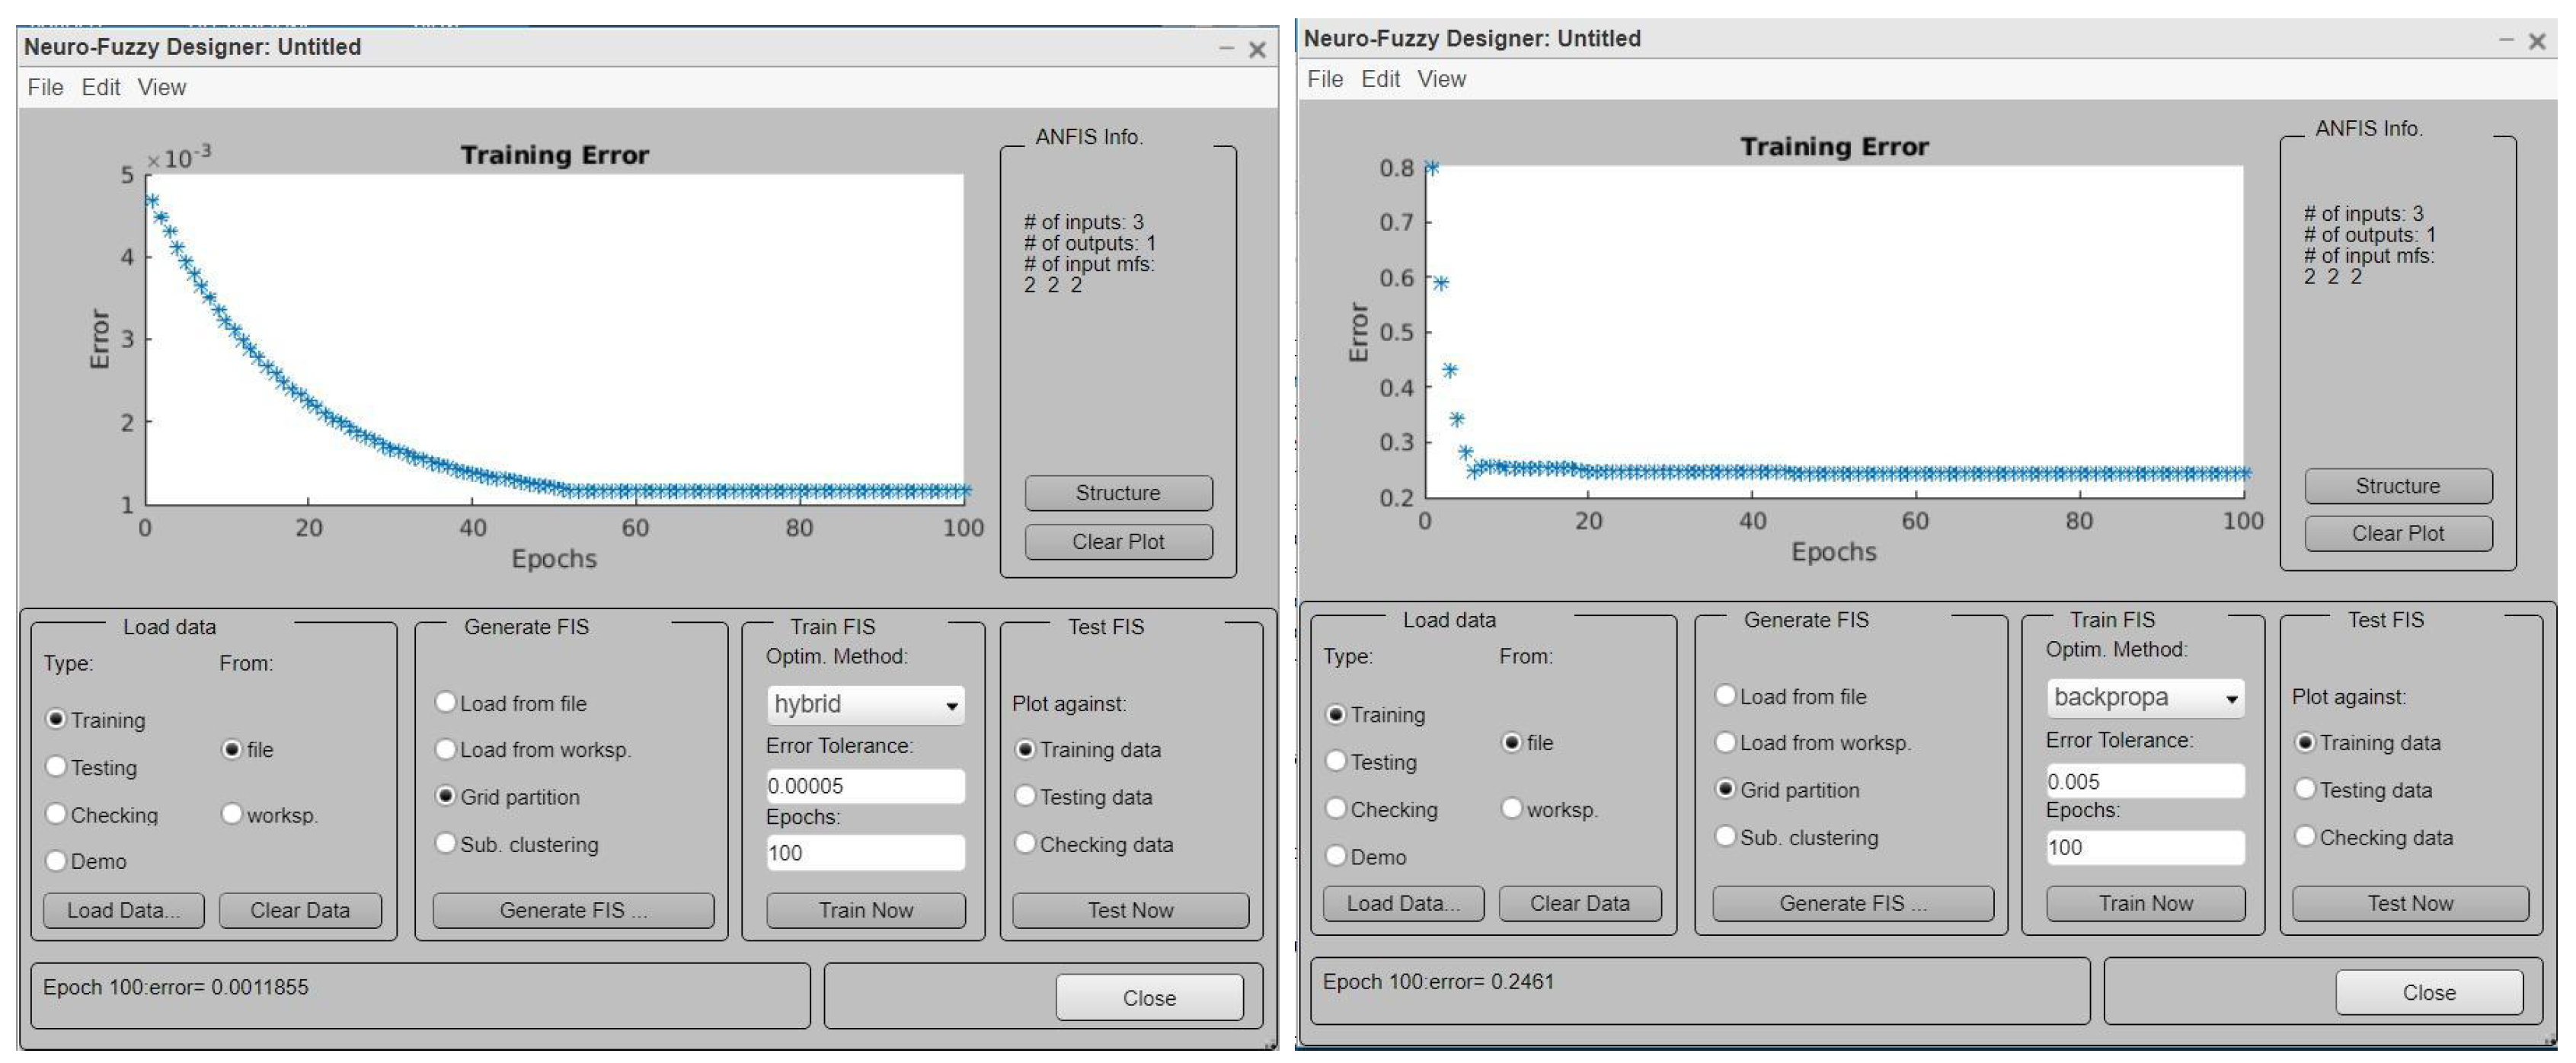
Task: Open File menu in left window
Action: (45, 88)
